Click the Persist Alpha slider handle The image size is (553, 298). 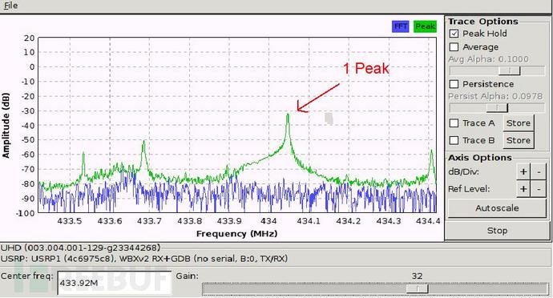click(497, 107)
